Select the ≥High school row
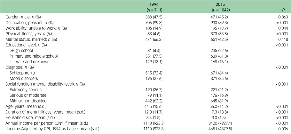This screenshot has width=291, height=134. point(21,50)
